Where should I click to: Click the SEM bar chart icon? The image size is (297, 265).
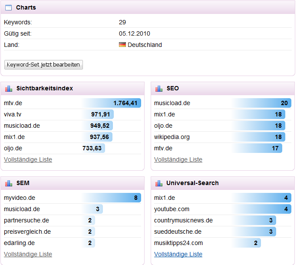pyautogui.click(x=9, y=183)
